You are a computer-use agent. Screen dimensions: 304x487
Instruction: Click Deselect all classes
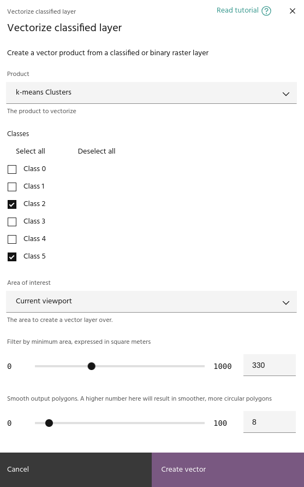coord(97,151)
